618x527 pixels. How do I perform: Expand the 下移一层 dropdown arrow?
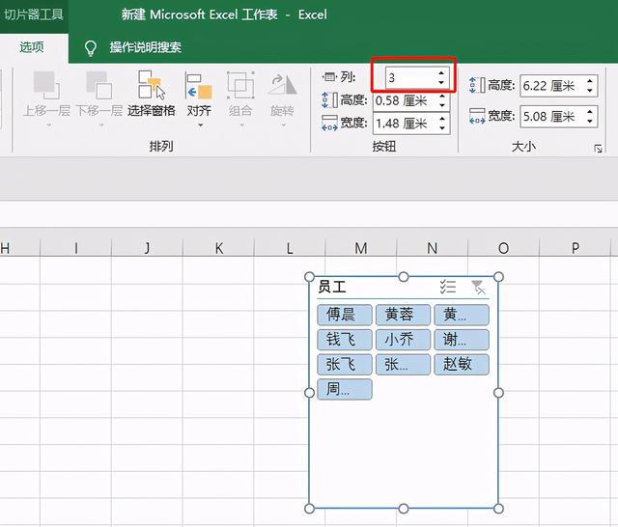pos(101,125)
